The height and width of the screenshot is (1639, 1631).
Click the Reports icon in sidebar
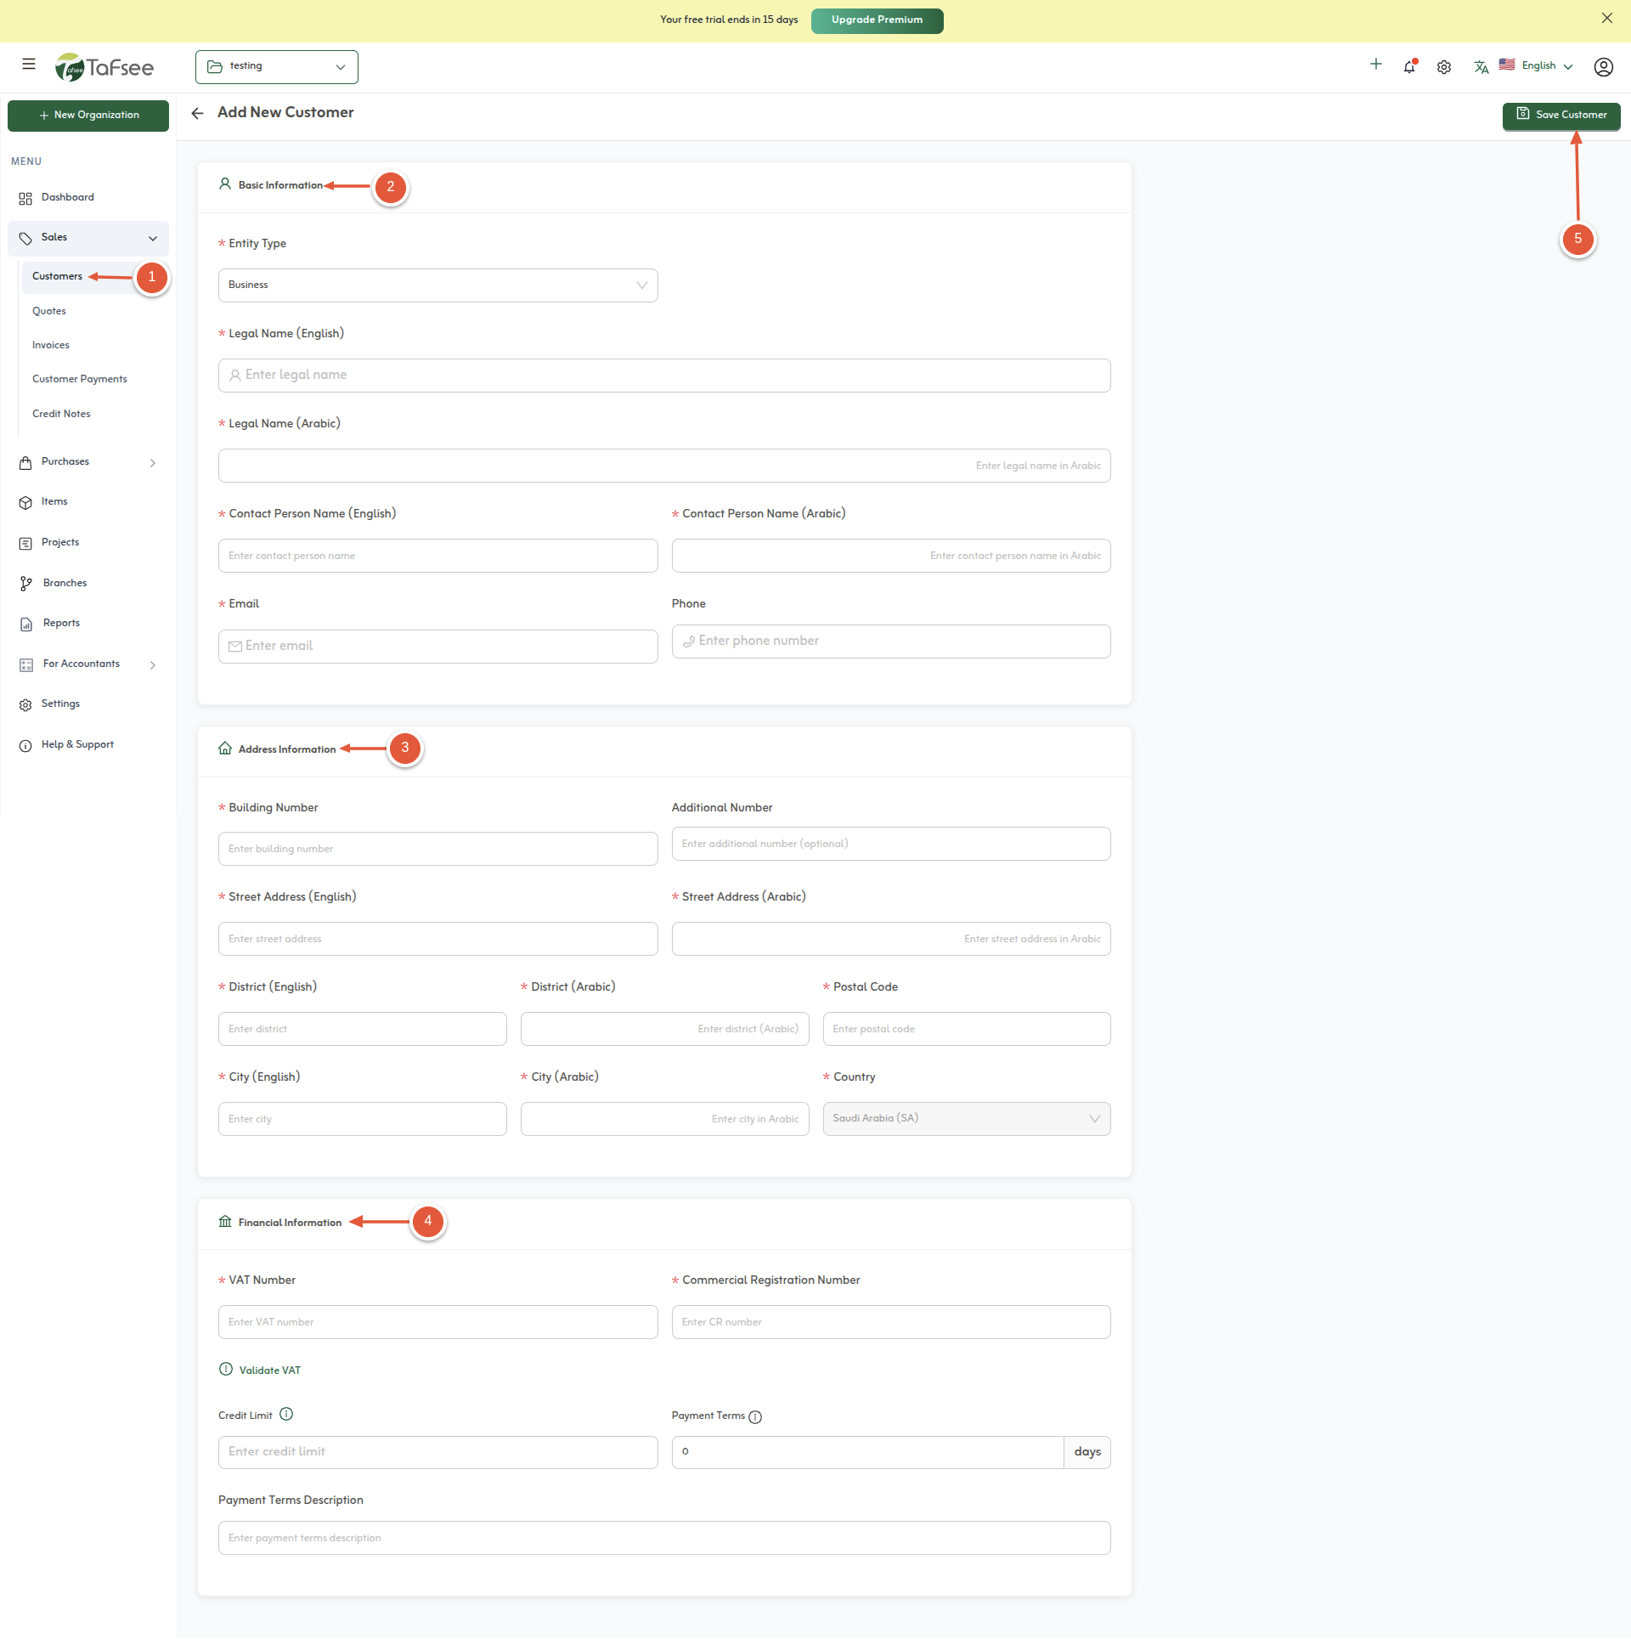click(x=25, y=624)
